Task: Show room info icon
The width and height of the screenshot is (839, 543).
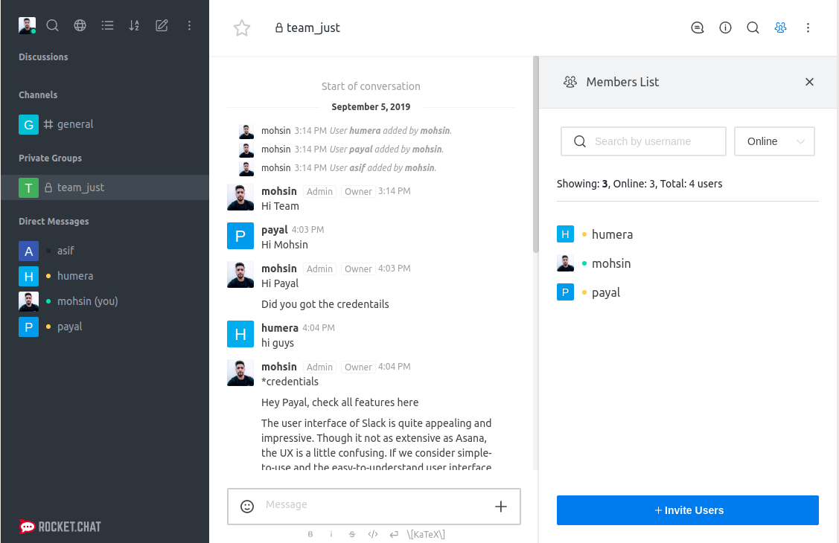Action: tap(725, 28)
